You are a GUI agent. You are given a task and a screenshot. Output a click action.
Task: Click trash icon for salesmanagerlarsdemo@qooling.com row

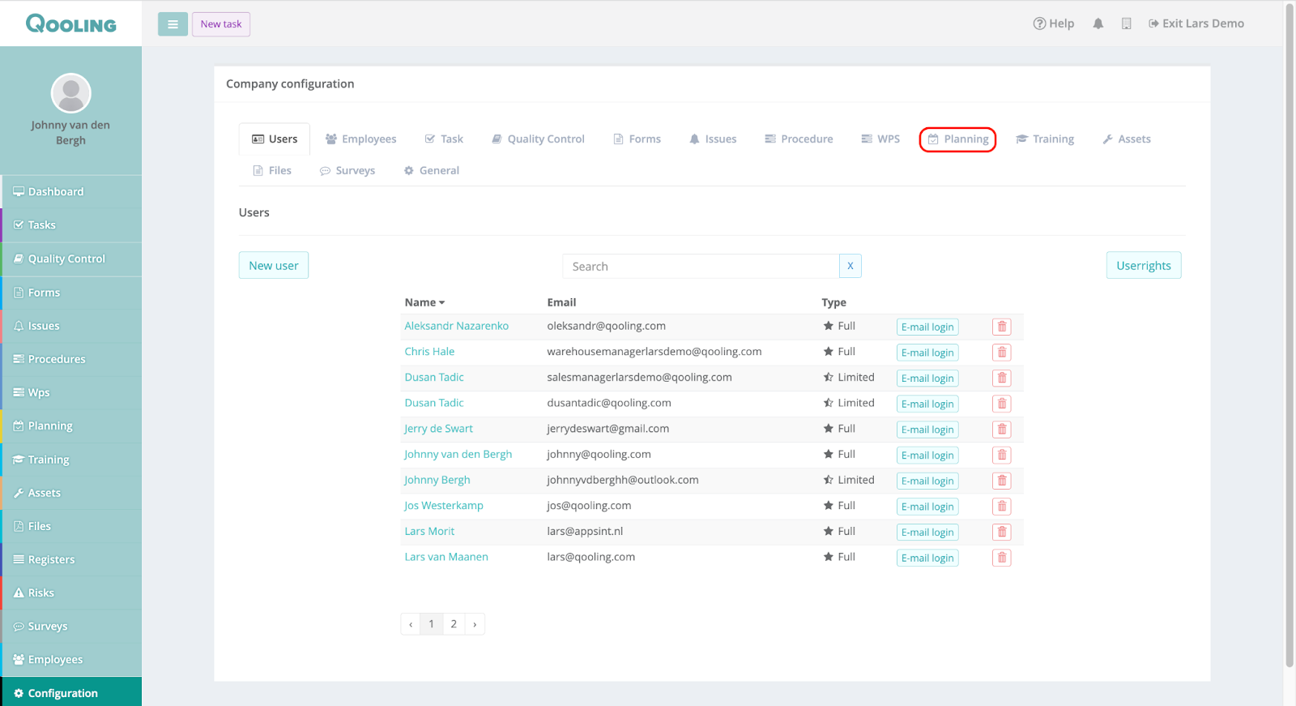tap(1002, 378)
